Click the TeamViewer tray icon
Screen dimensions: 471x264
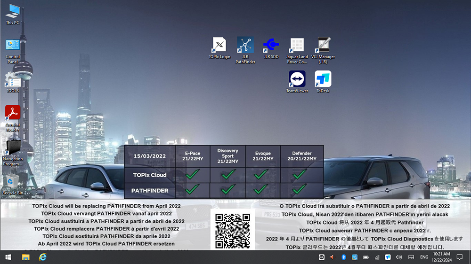(x=321, y=257)
